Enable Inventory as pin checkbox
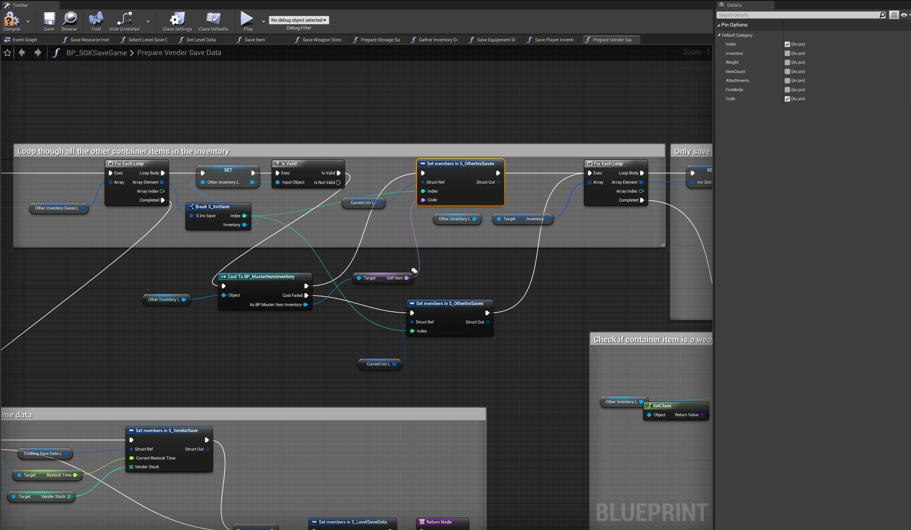Viewport: 911px width, 530px height. click(787, 54)
